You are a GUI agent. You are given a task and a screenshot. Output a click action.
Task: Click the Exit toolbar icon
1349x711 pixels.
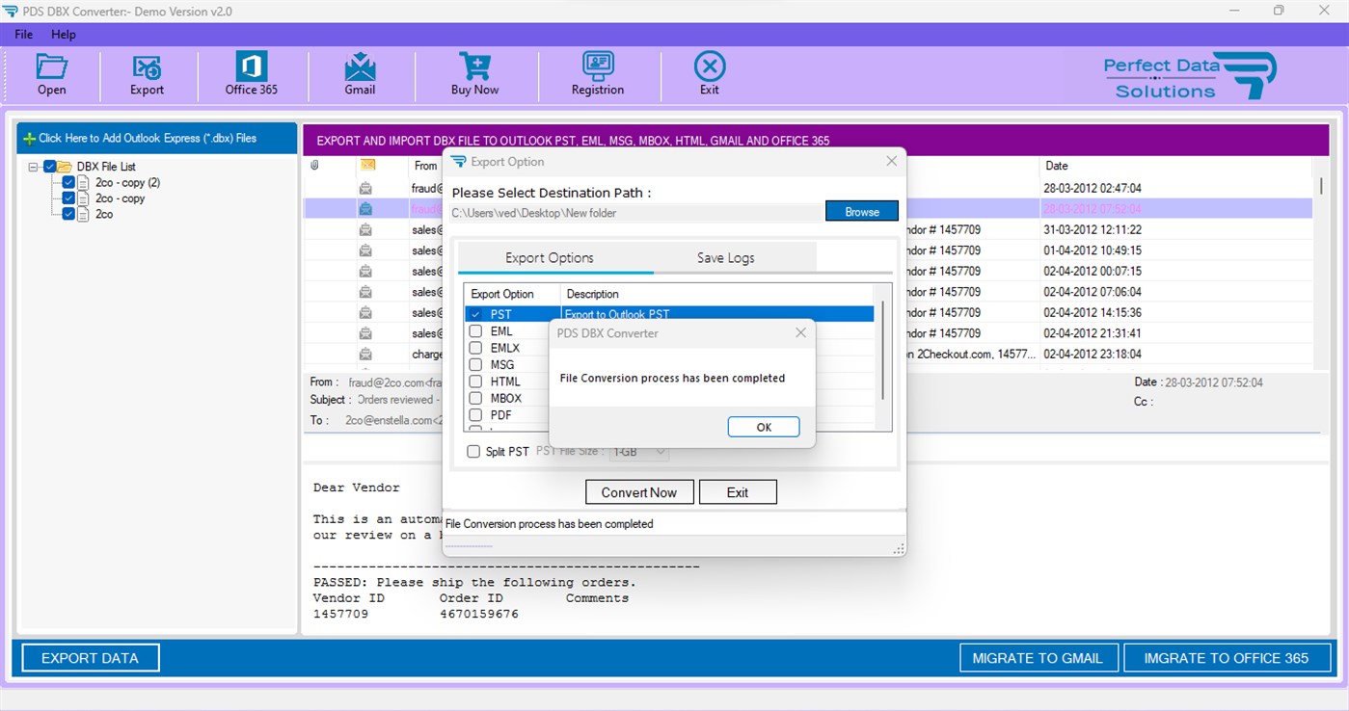pos(709,74)
